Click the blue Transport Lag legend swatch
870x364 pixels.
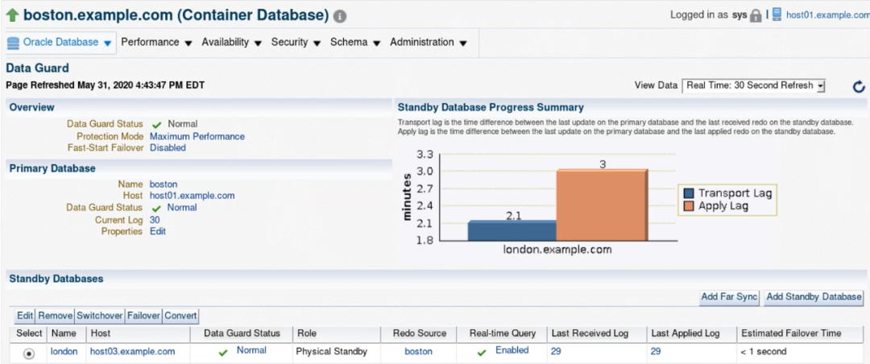689,193
